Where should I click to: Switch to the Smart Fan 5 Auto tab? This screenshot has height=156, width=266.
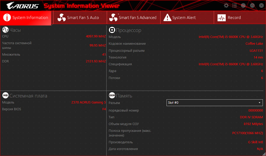tap(80, 18)
